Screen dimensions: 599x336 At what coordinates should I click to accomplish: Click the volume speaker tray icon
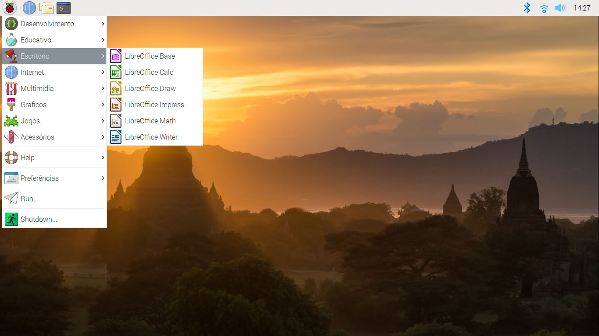tap(560, 8)
